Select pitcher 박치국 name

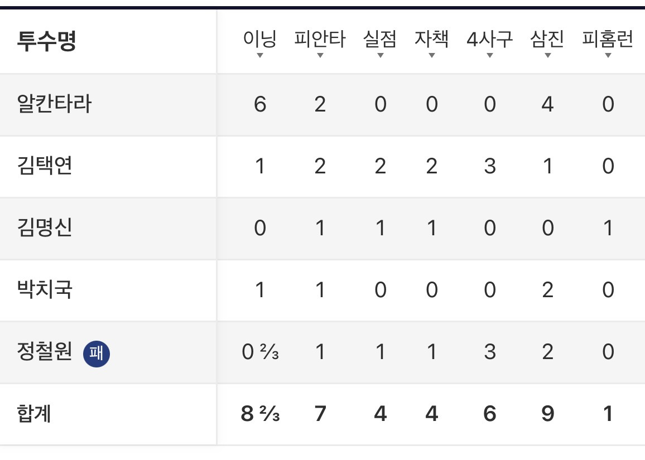tap(45, 289)
